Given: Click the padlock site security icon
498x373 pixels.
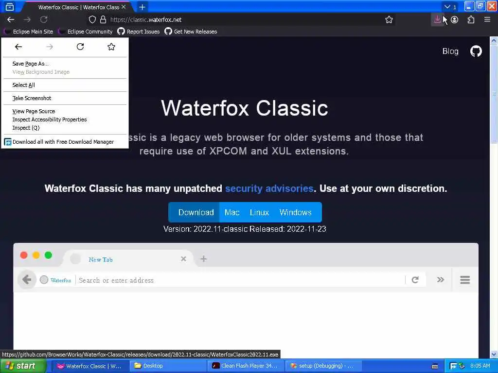Looking at the screenshot, I should (x=103, y=19).
